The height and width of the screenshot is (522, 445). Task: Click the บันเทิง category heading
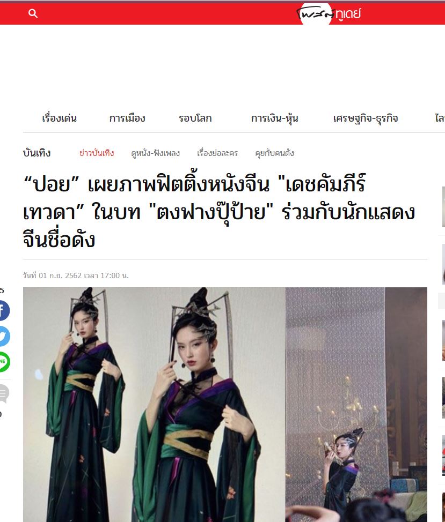tap(37, 153)
